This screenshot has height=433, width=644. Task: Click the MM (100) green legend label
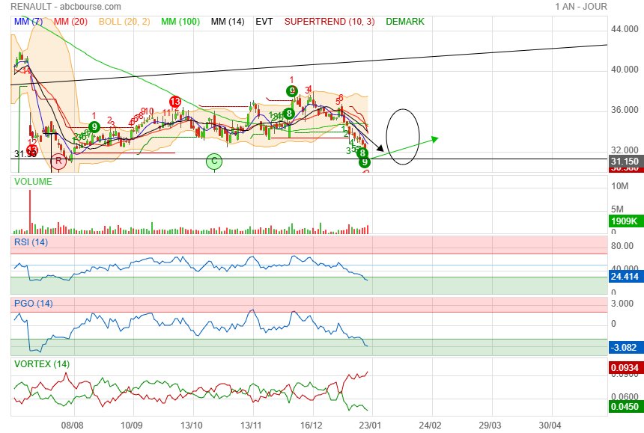[180, 22]
